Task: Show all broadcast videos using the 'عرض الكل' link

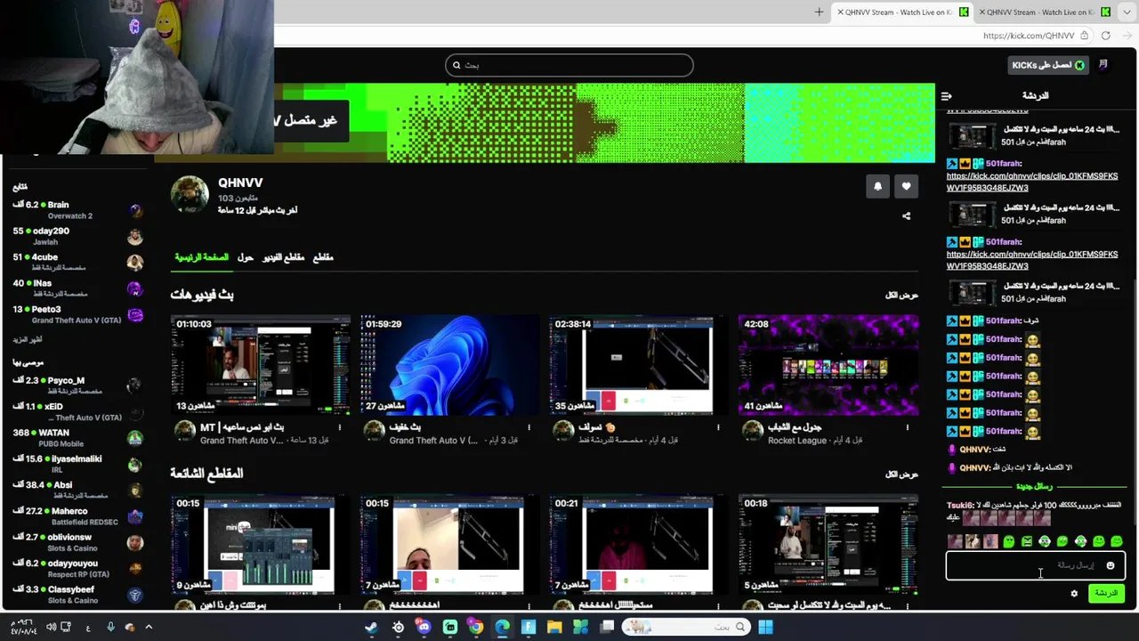Action: [x=901, y=295]
